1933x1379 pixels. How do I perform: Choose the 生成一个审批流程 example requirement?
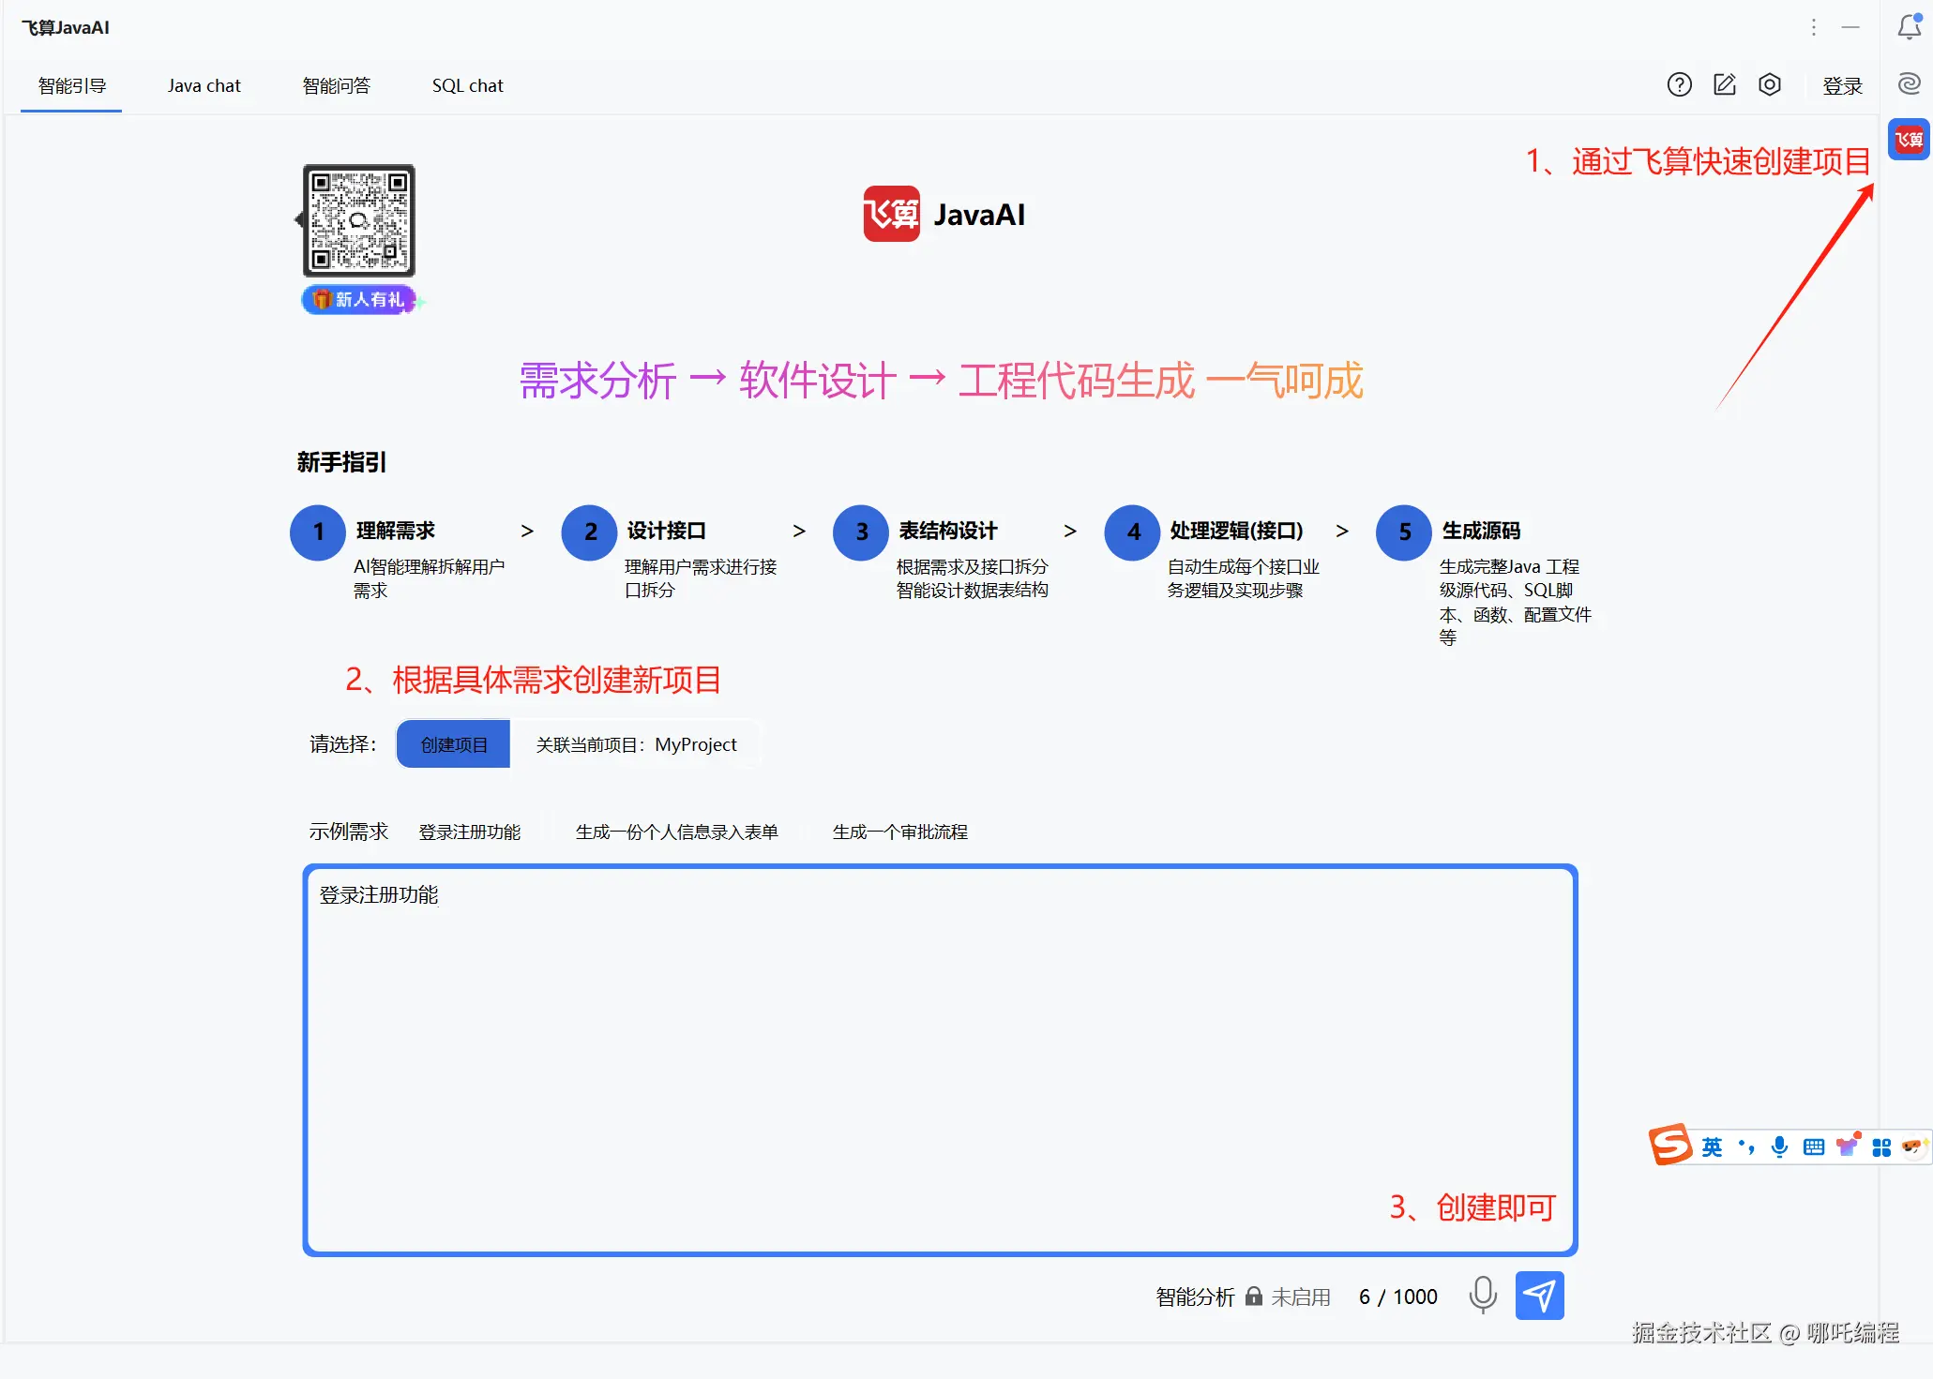click(x=899, y=832)
